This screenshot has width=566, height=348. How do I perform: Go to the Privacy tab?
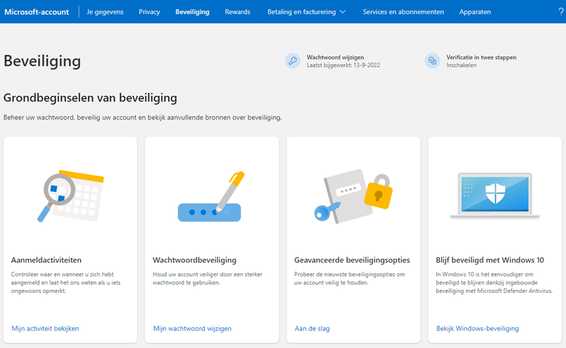[149, 12]
